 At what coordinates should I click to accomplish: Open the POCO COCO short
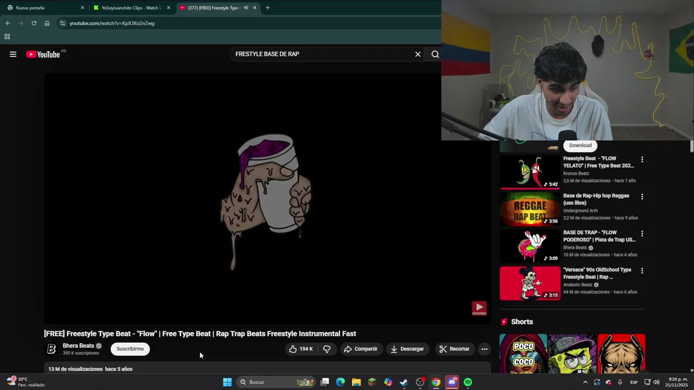click(523, 353)
